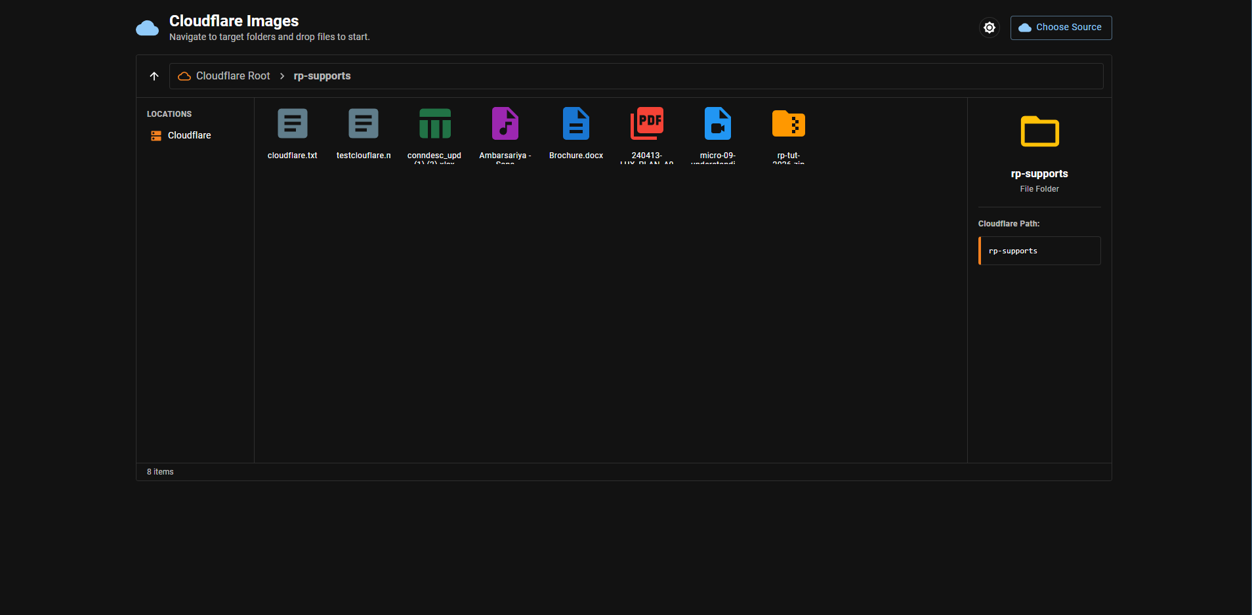Screen dimensions: 1252x615
Task: Select the rp-tut zip archive icon
Action: click(x=789, y=123)
